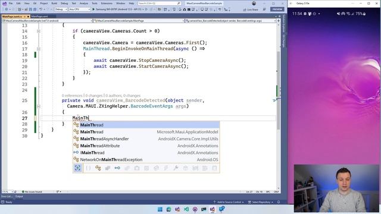
Task: Open the Git menu
Action: [35, 4]
